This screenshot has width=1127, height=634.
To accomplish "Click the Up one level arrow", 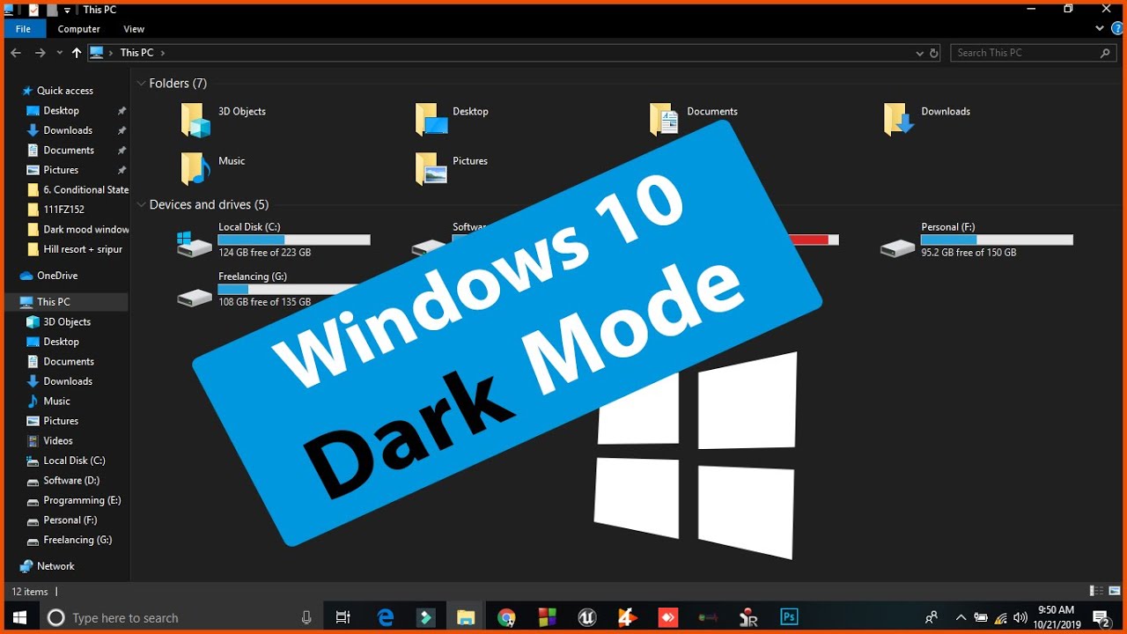I will [x=77, y=53].
